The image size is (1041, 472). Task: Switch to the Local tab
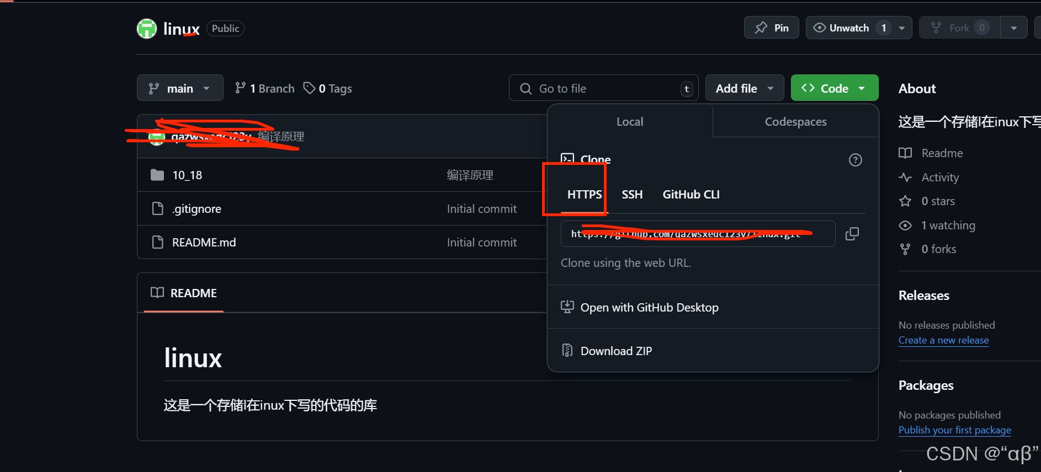[630, 121]
